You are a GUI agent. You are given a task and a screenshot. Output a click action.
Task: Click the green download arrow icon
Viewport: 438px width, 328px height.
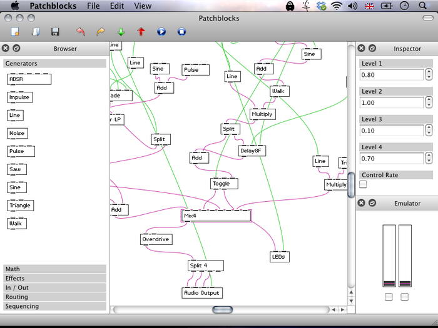pyautogui.click(x=121, y=31)
